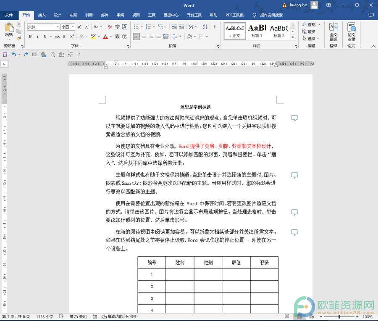Click the 100% zoom level
The width and height of the screenshot is (378, 321).
(x=367, y=317)
